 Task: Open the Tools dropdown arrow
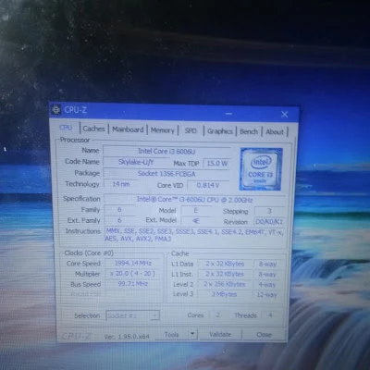(192, 334)
